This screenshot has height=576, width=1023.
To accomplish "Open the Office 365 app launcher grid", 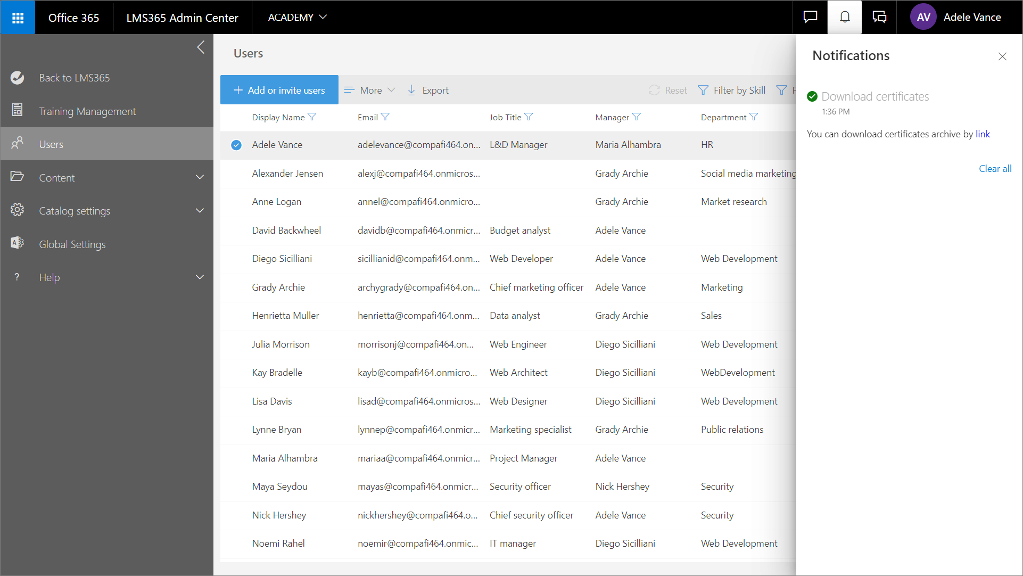I will click(x=18, y=18).
